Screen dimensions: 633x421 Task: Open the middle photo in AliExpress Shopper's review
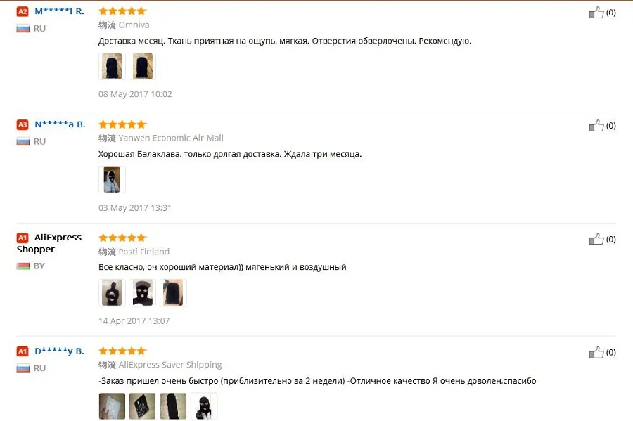pos(143,293)
